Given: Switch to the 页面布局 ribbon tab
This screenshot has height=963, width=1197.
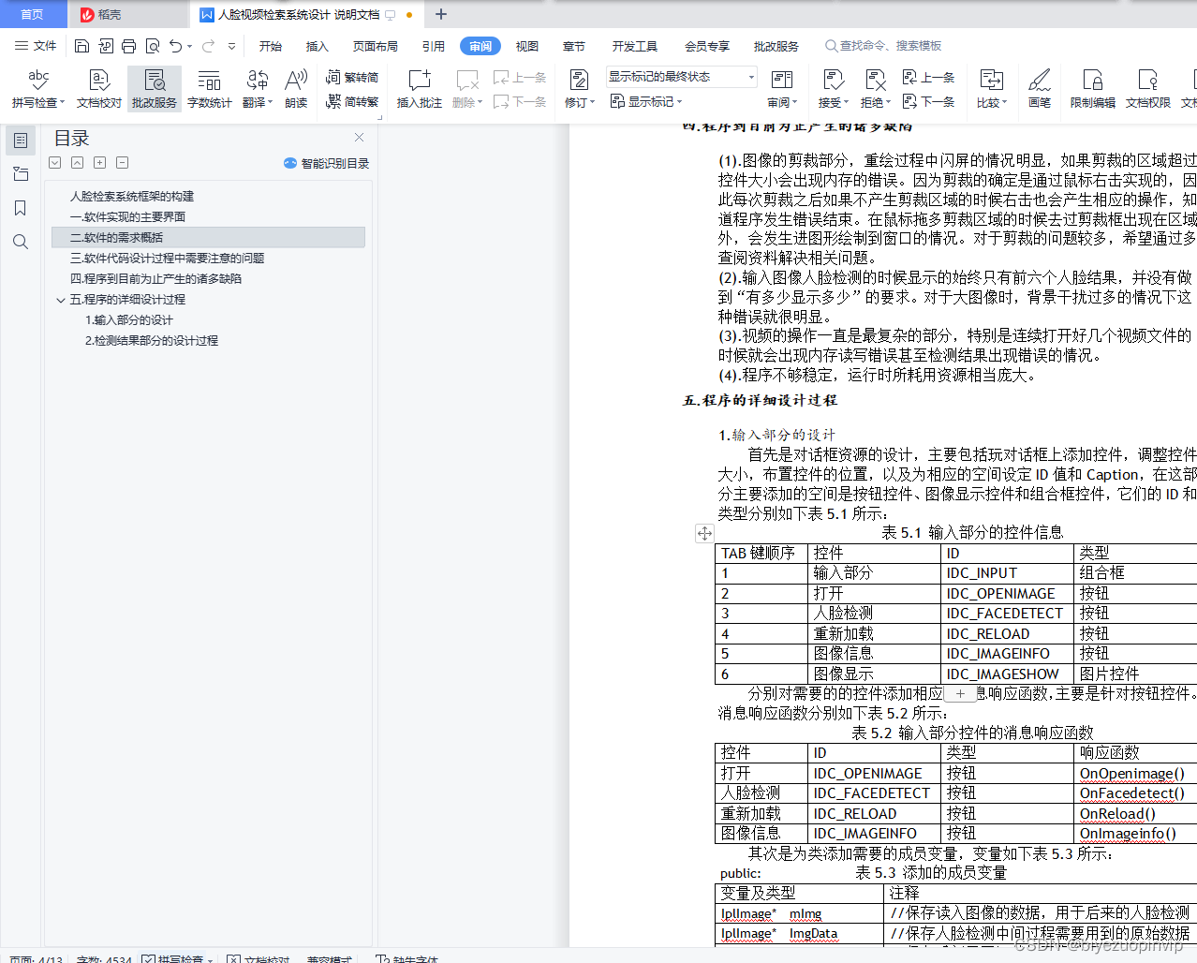Looking at the screenshot, I should [376, 46].
